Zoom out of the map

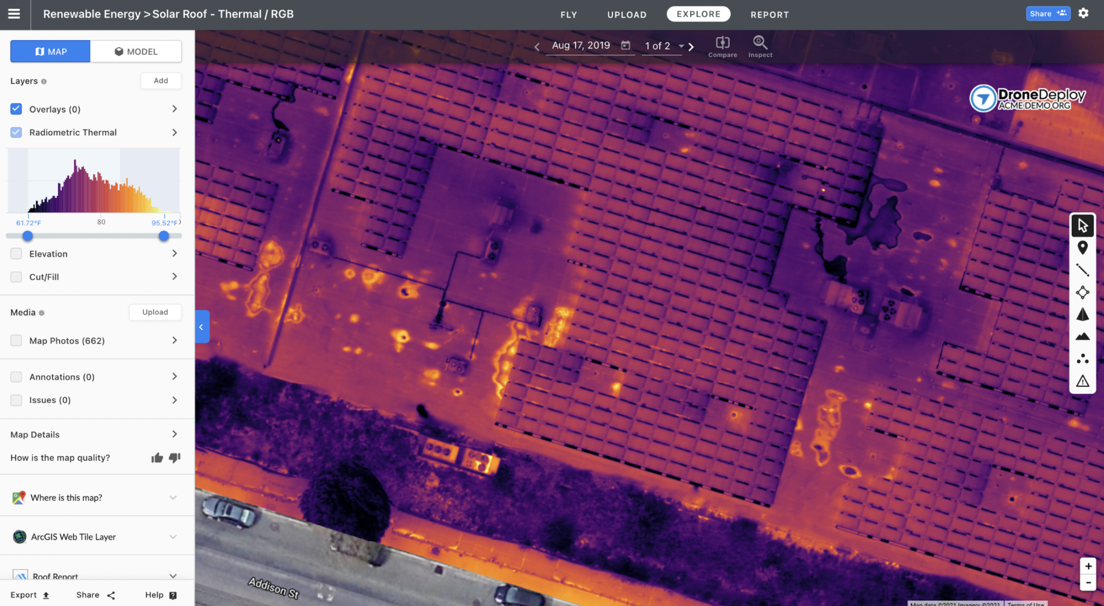coord(1088,582)
